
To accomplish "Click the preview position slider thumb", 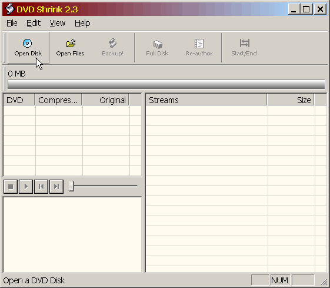I will click(72, 186).
